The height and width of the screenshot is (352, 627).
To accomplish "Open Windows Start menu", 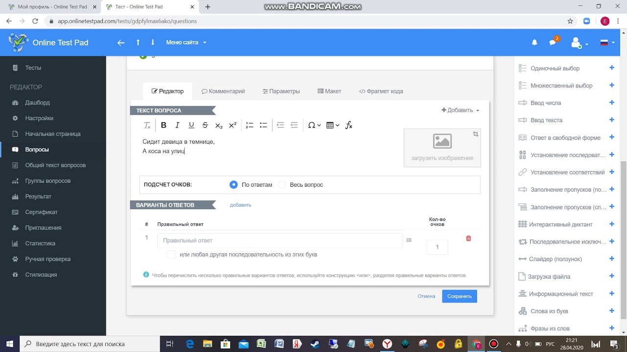I will pyautogui.click(x=10, y=344).
